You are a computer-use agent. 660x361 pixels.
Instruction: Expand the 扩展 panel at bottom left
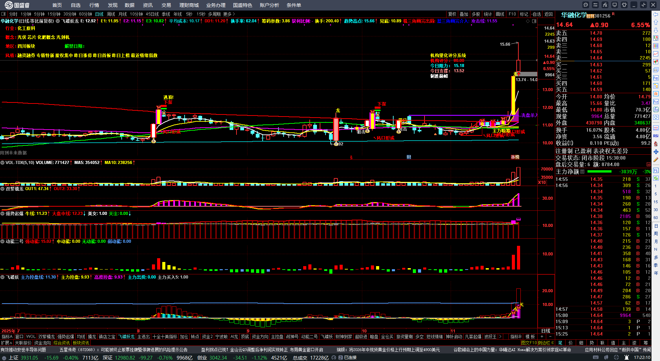pyautogui.click(x=7, y=343)
